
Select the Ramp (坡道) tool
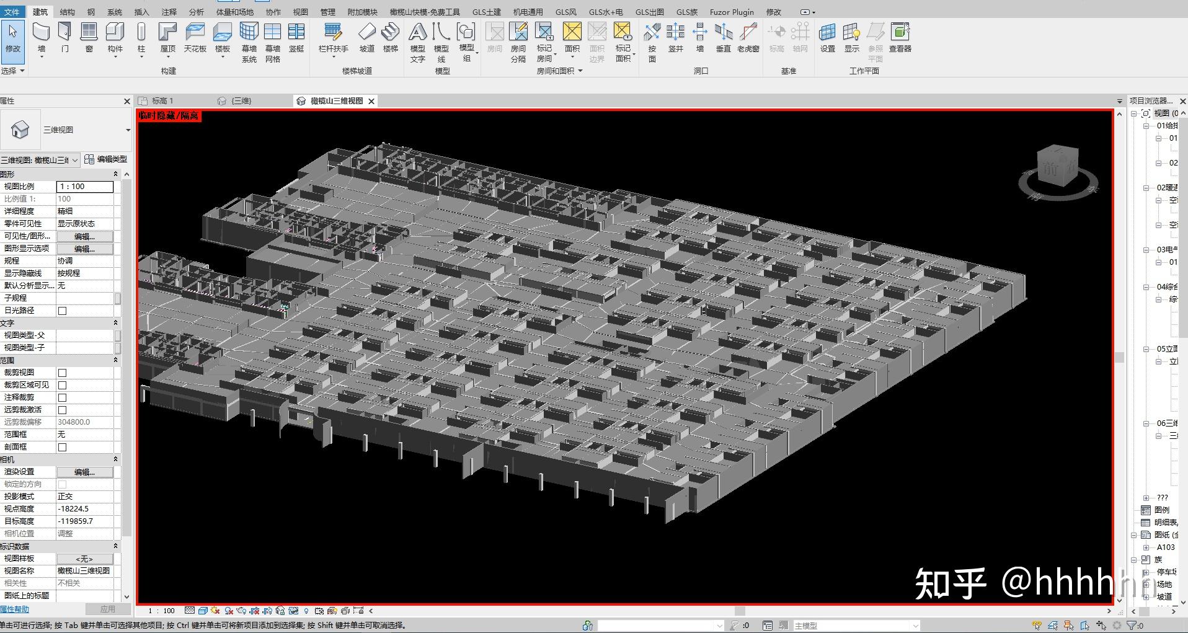[x=367, y=38]
